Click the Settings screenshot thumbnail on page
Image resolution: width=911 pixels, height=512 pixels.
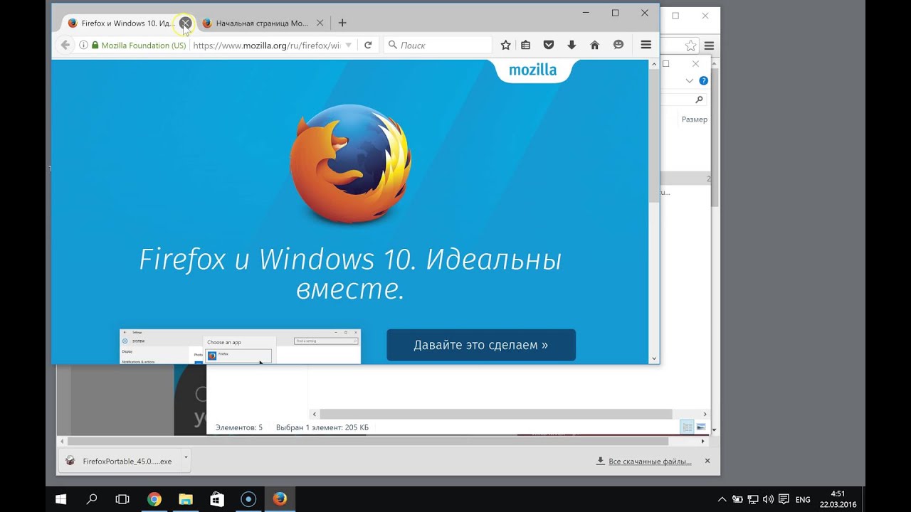point(240,346)
